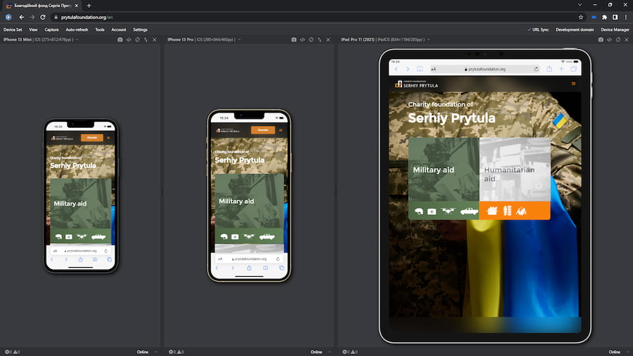Image resolution: width=633 pixels, height=356 pixels.
Task: Click Safari bookmarks icon on iPad Pro
Action: [x=420, y=69]
